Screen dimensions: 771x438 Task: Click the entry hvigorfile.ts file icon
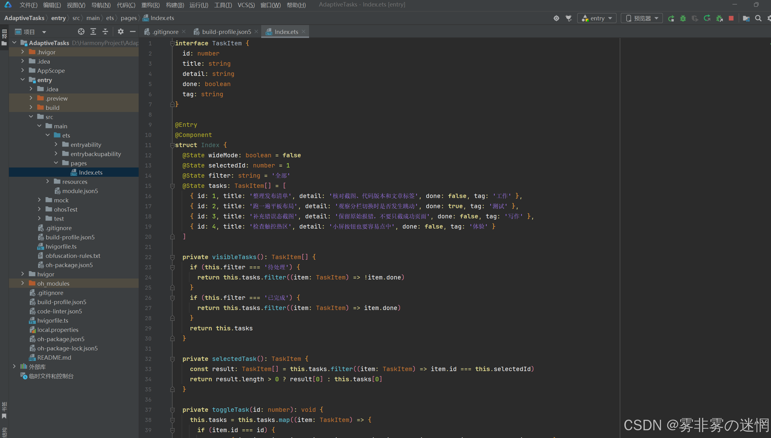pyautogui.click(x=40, y=247)
